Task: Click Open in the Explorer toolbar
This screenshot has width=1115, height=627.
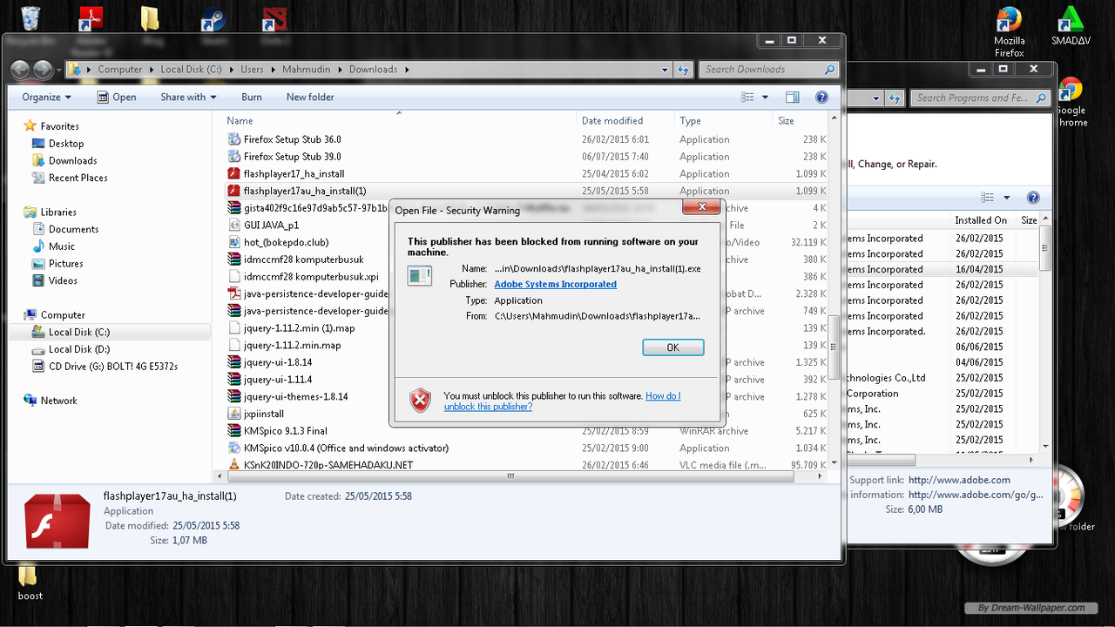Action: click(117, 97)
